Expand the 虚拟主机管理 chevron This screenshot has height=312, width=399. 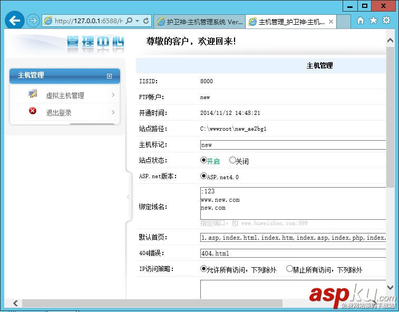[113, 95]
